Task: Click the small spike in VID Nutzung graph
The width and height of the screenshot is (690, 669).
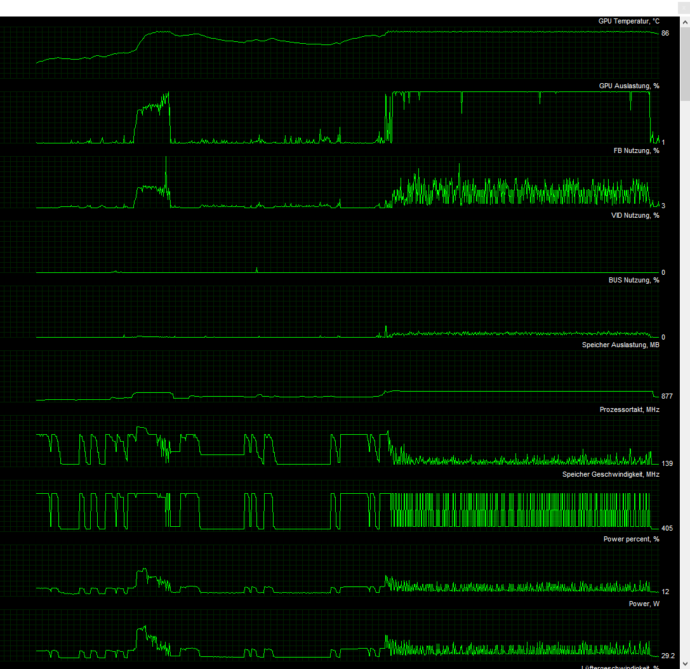Action: 256,269
